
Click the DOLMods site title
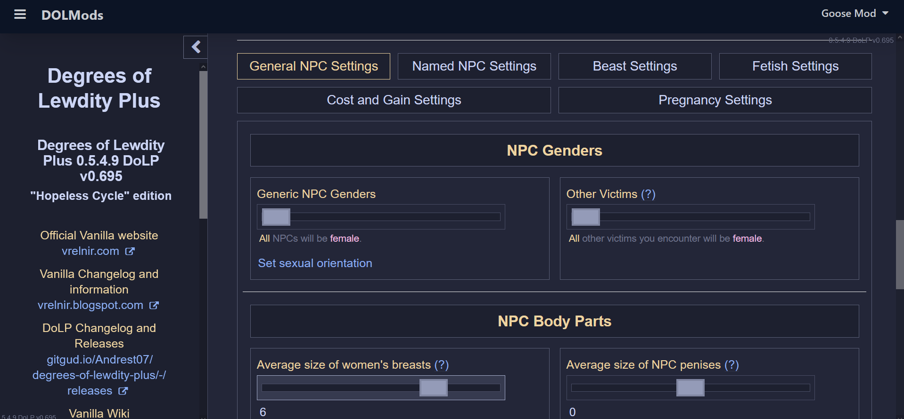click(72, 15)
